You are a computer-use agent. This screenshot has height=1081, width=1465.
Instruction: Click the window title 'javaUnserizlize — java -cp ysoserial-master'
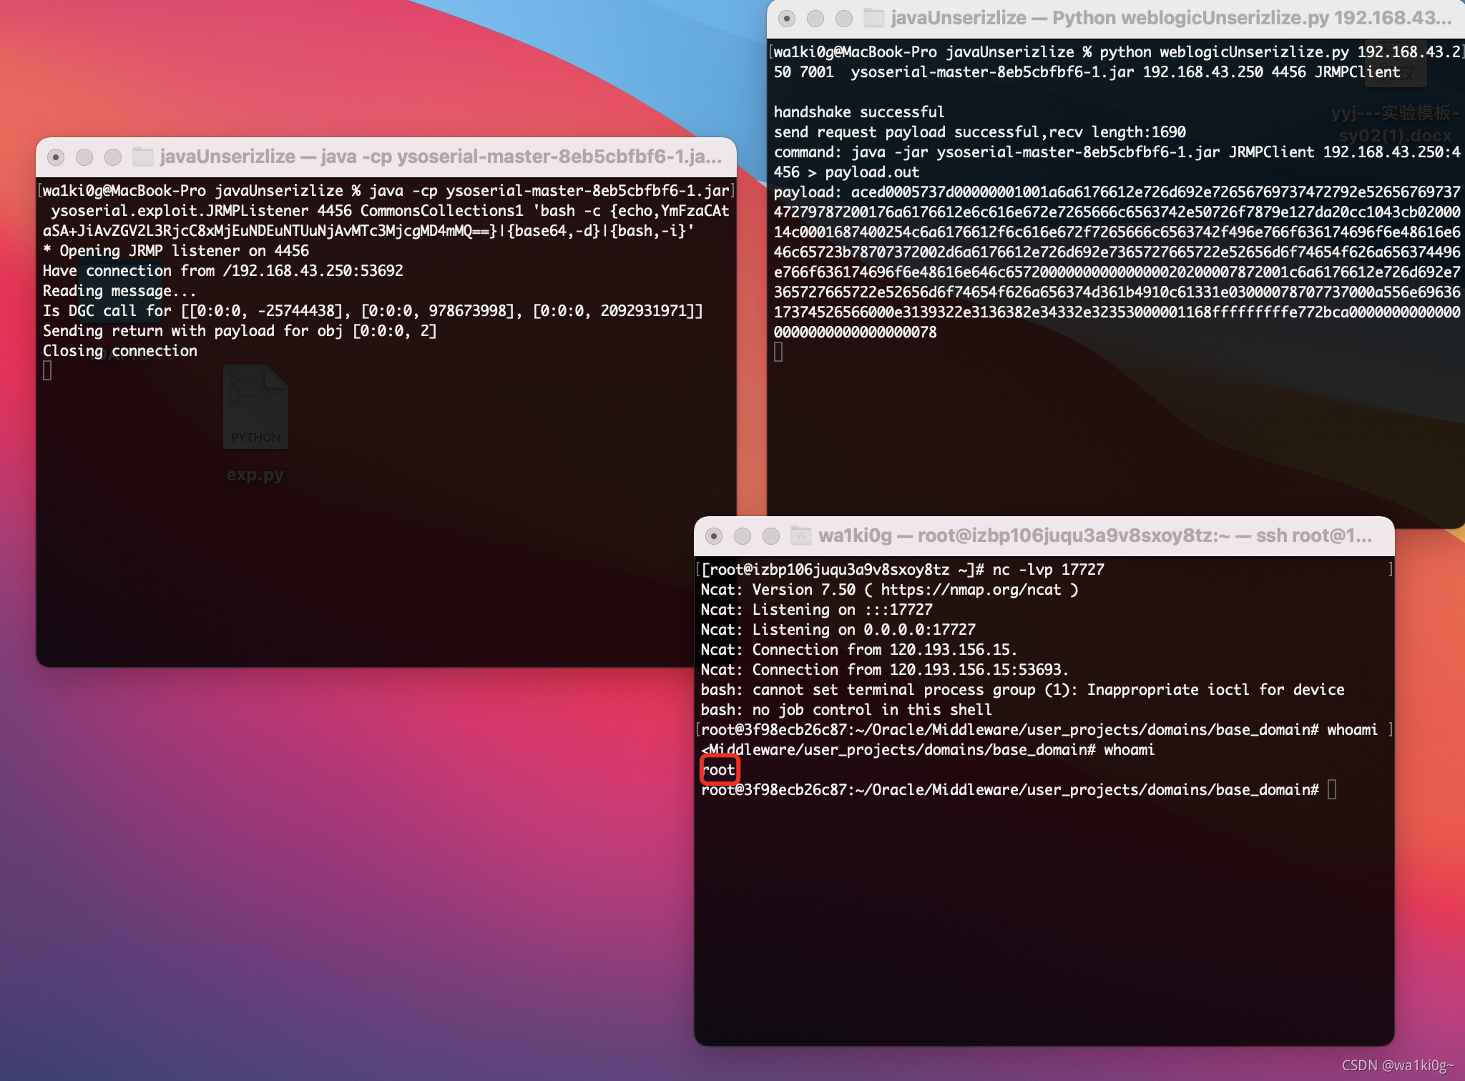441,157
